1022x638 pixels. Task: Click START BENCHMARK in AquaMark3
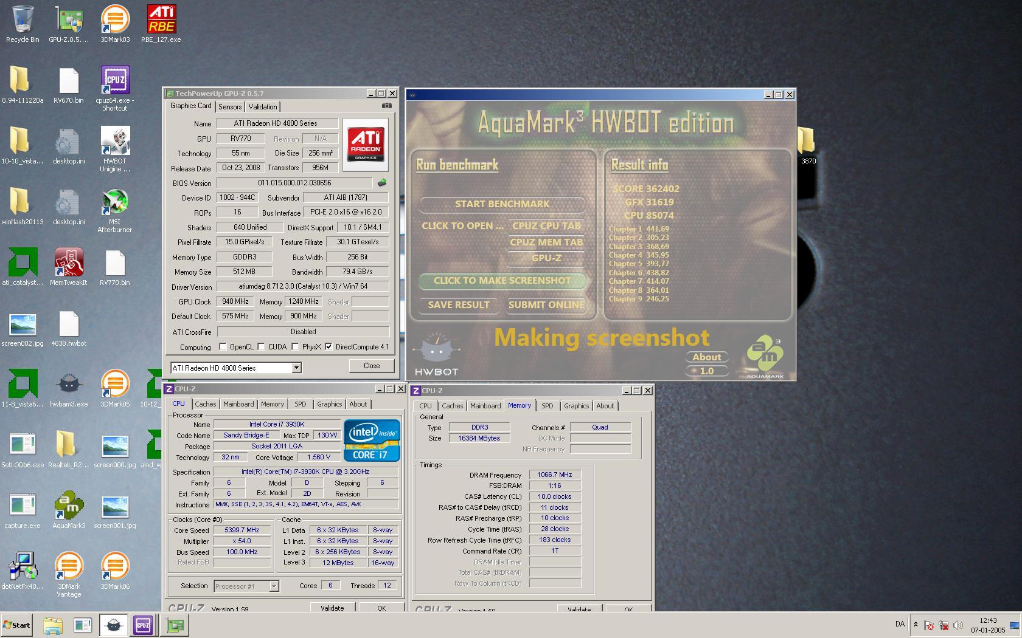point(502,204)
